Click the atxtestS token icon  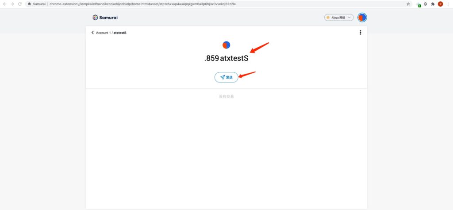coord(226,45)
